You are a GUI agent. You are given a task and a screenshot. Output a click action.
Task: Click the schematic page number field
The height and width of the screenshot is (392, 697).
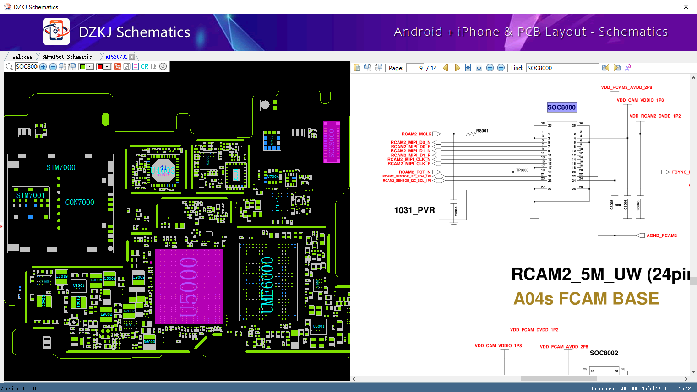pos(415,68)
